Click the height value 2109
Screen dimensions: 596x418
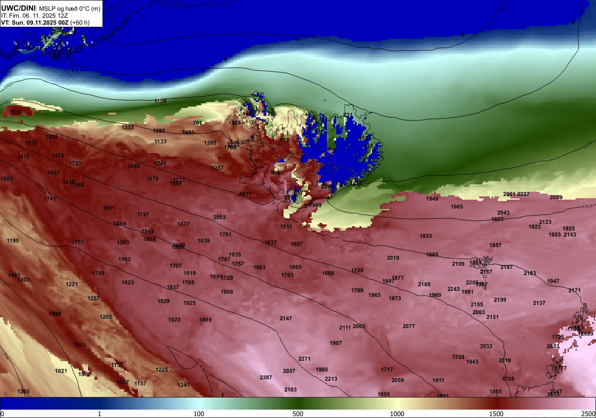pos(458,264)
